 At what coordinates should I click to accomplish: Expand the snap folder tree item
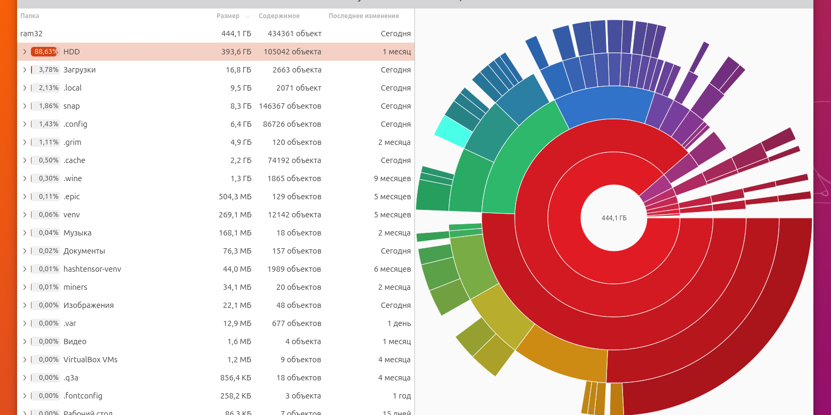click(25, 106)
